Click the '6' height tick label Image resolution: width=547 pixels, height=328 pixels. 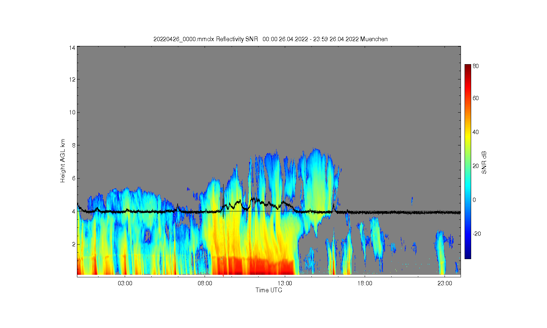click(x=74, y=178)
